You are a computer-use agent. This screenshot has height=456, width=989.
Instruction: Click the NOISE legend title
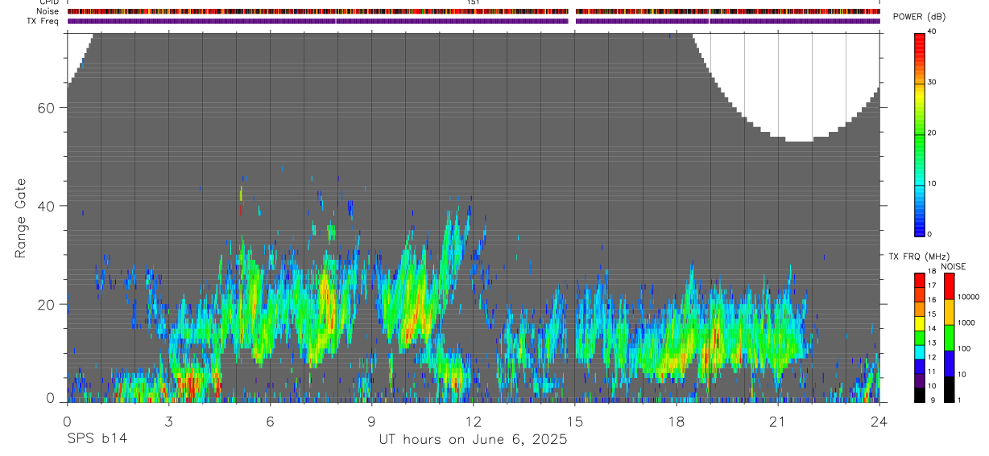coord(954,266)
